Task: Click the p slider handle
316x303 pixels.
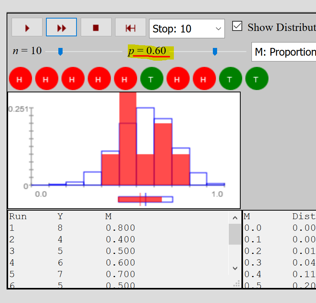Action: click(215, 52)
